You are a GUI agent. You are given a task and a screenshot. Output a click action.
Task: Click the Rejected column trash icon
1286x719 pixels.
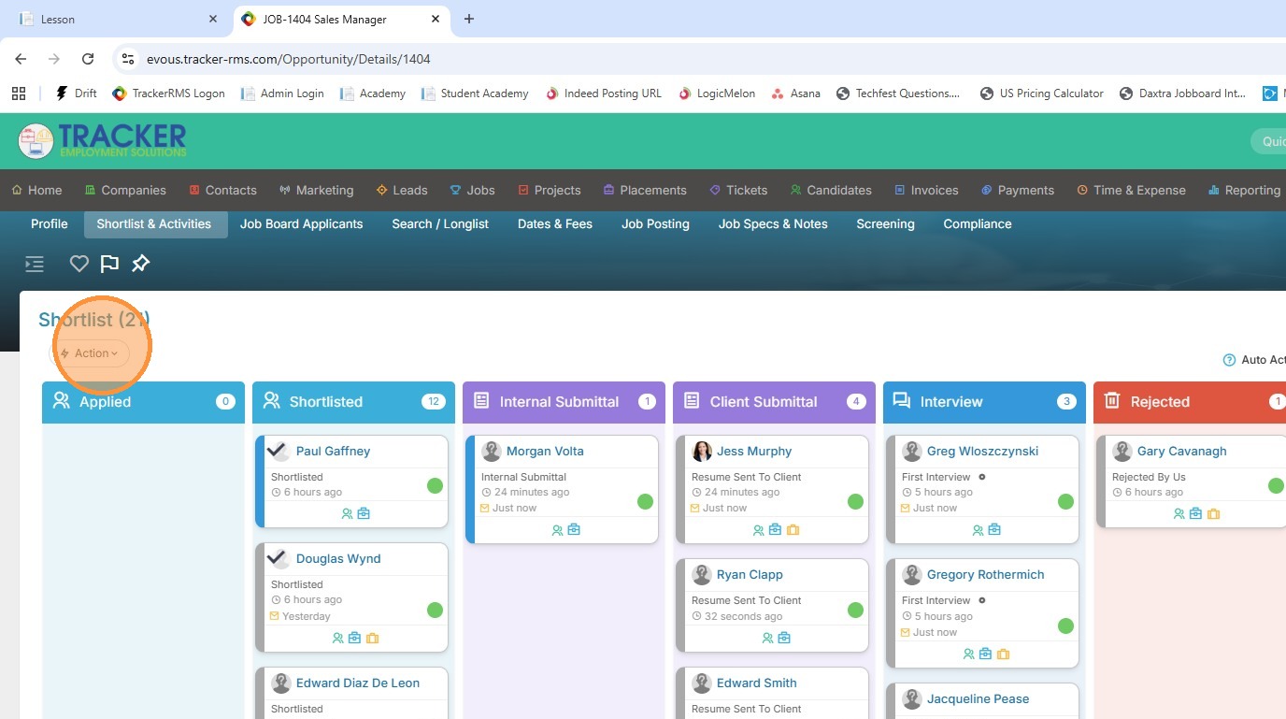1112,401
